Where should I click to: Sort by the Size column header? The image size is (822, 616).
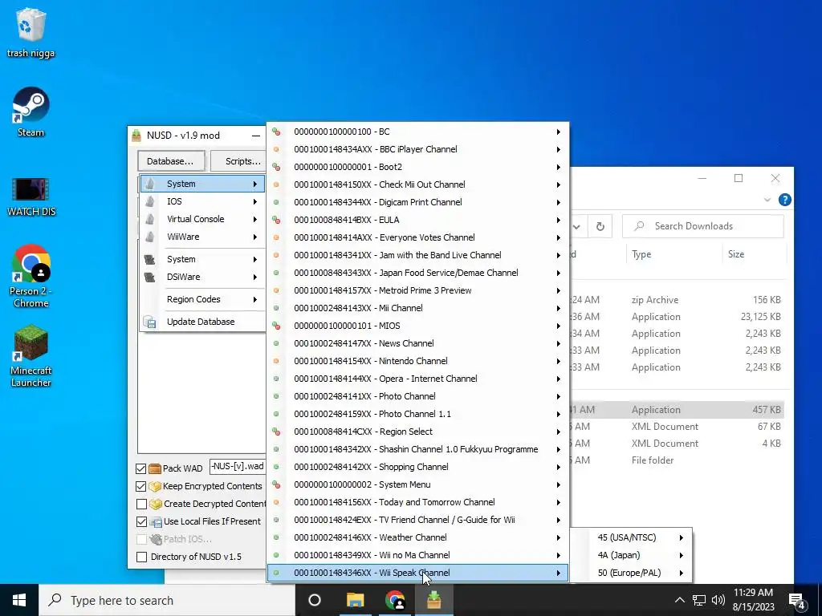754,254
